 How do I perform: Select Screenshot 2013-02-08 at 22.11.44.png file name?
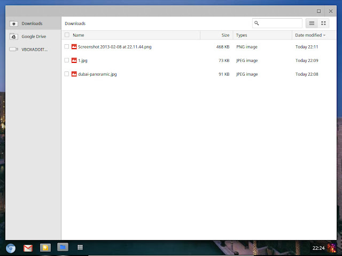pyautogui.click(x=115, y=47)
